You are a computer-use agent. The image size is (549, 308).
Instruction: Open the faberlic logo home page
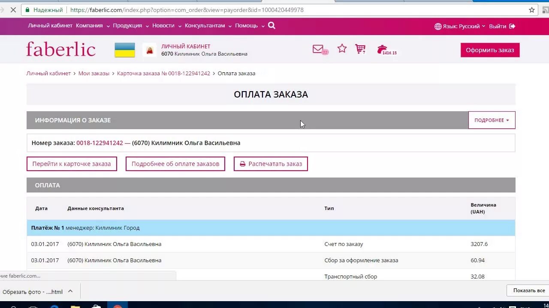tap(61, 49)
